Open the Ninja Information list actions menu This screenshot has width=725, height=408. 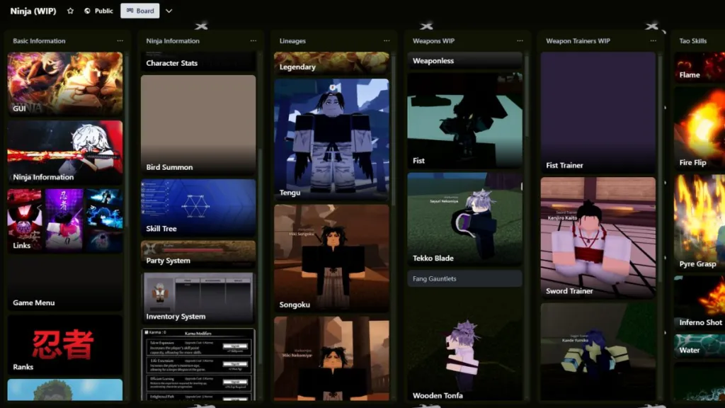pos(254,41)
